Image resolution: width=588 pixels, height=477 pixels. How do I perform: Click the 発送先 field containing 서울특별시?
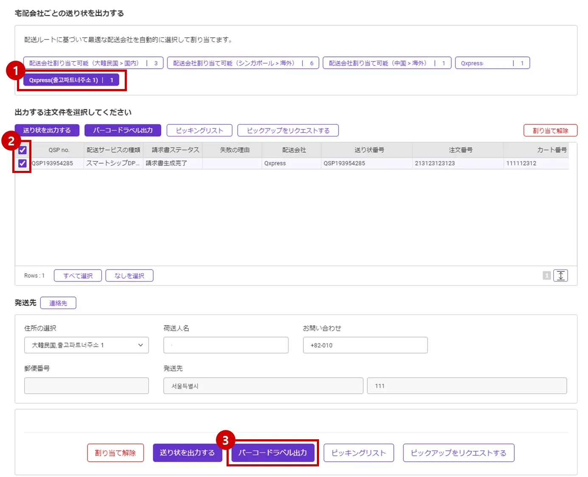[263, 386]
